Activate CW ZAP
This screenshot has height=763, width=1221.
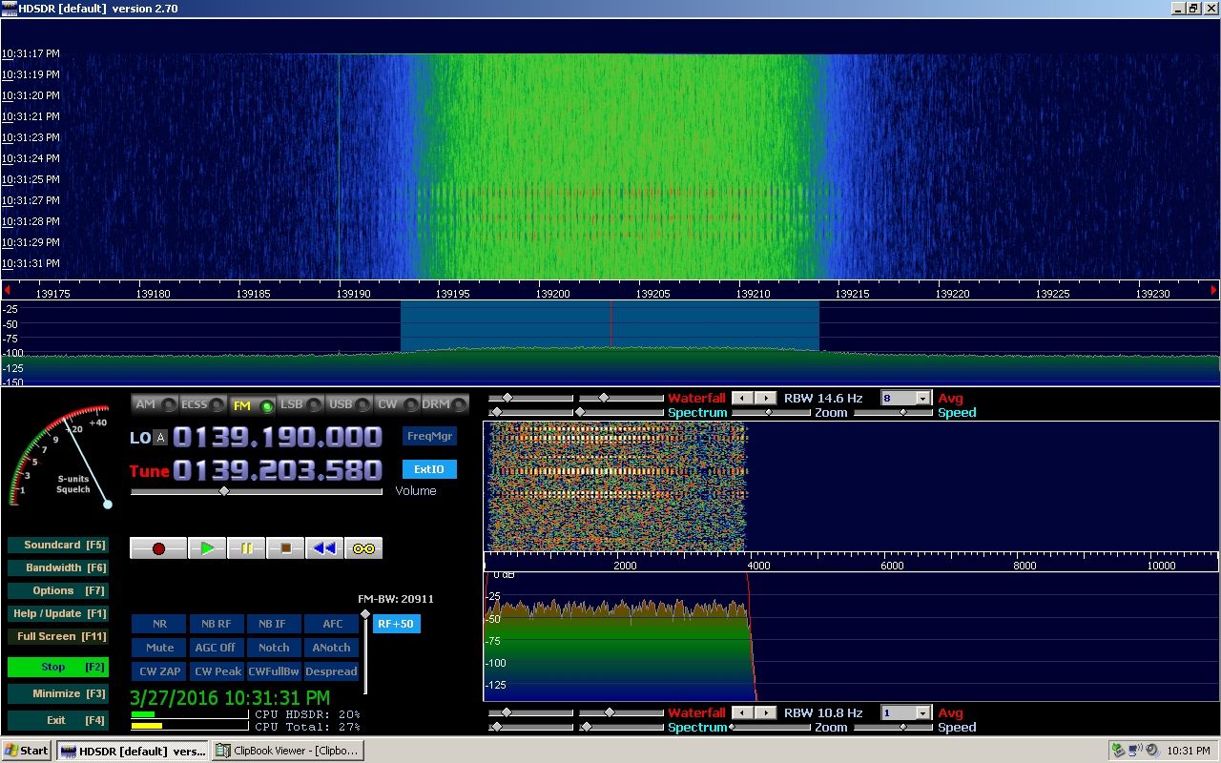pyautogui.click(x=159, y=671)
